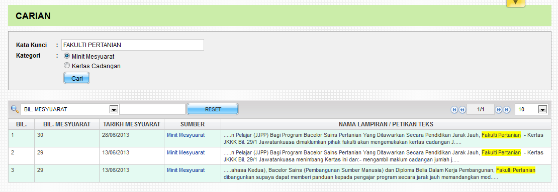Screen dimensions: 558x192
Task: Sort by SUMBER column header
Action: (x=193, y=124)
